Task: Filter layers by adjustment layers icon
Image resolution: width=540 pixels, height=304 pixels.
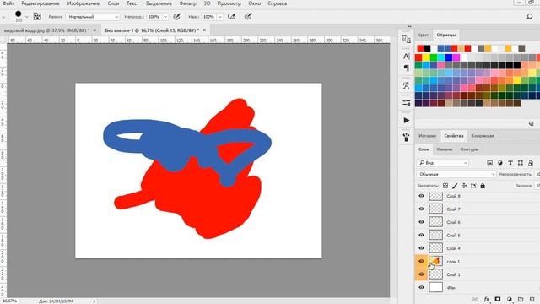Action: [x=500, y=163]
